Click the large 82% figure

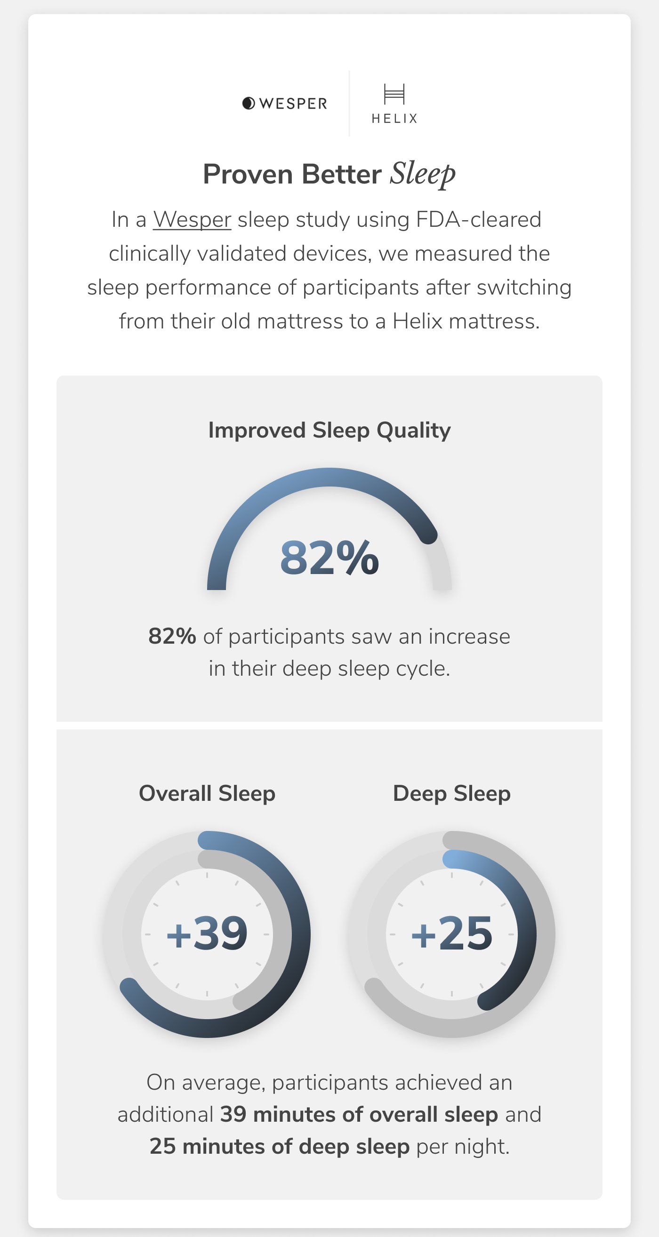(329, 558)
